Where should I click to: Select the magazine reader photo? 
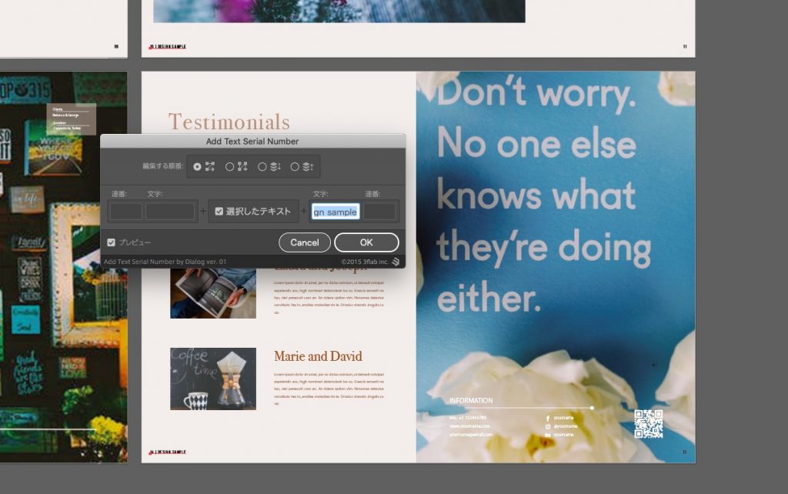point(213,293)
